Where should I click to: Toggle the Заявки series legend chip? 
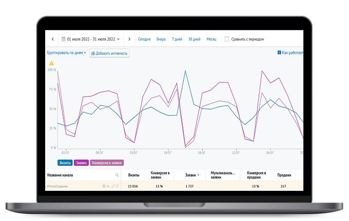click(81, 163)
